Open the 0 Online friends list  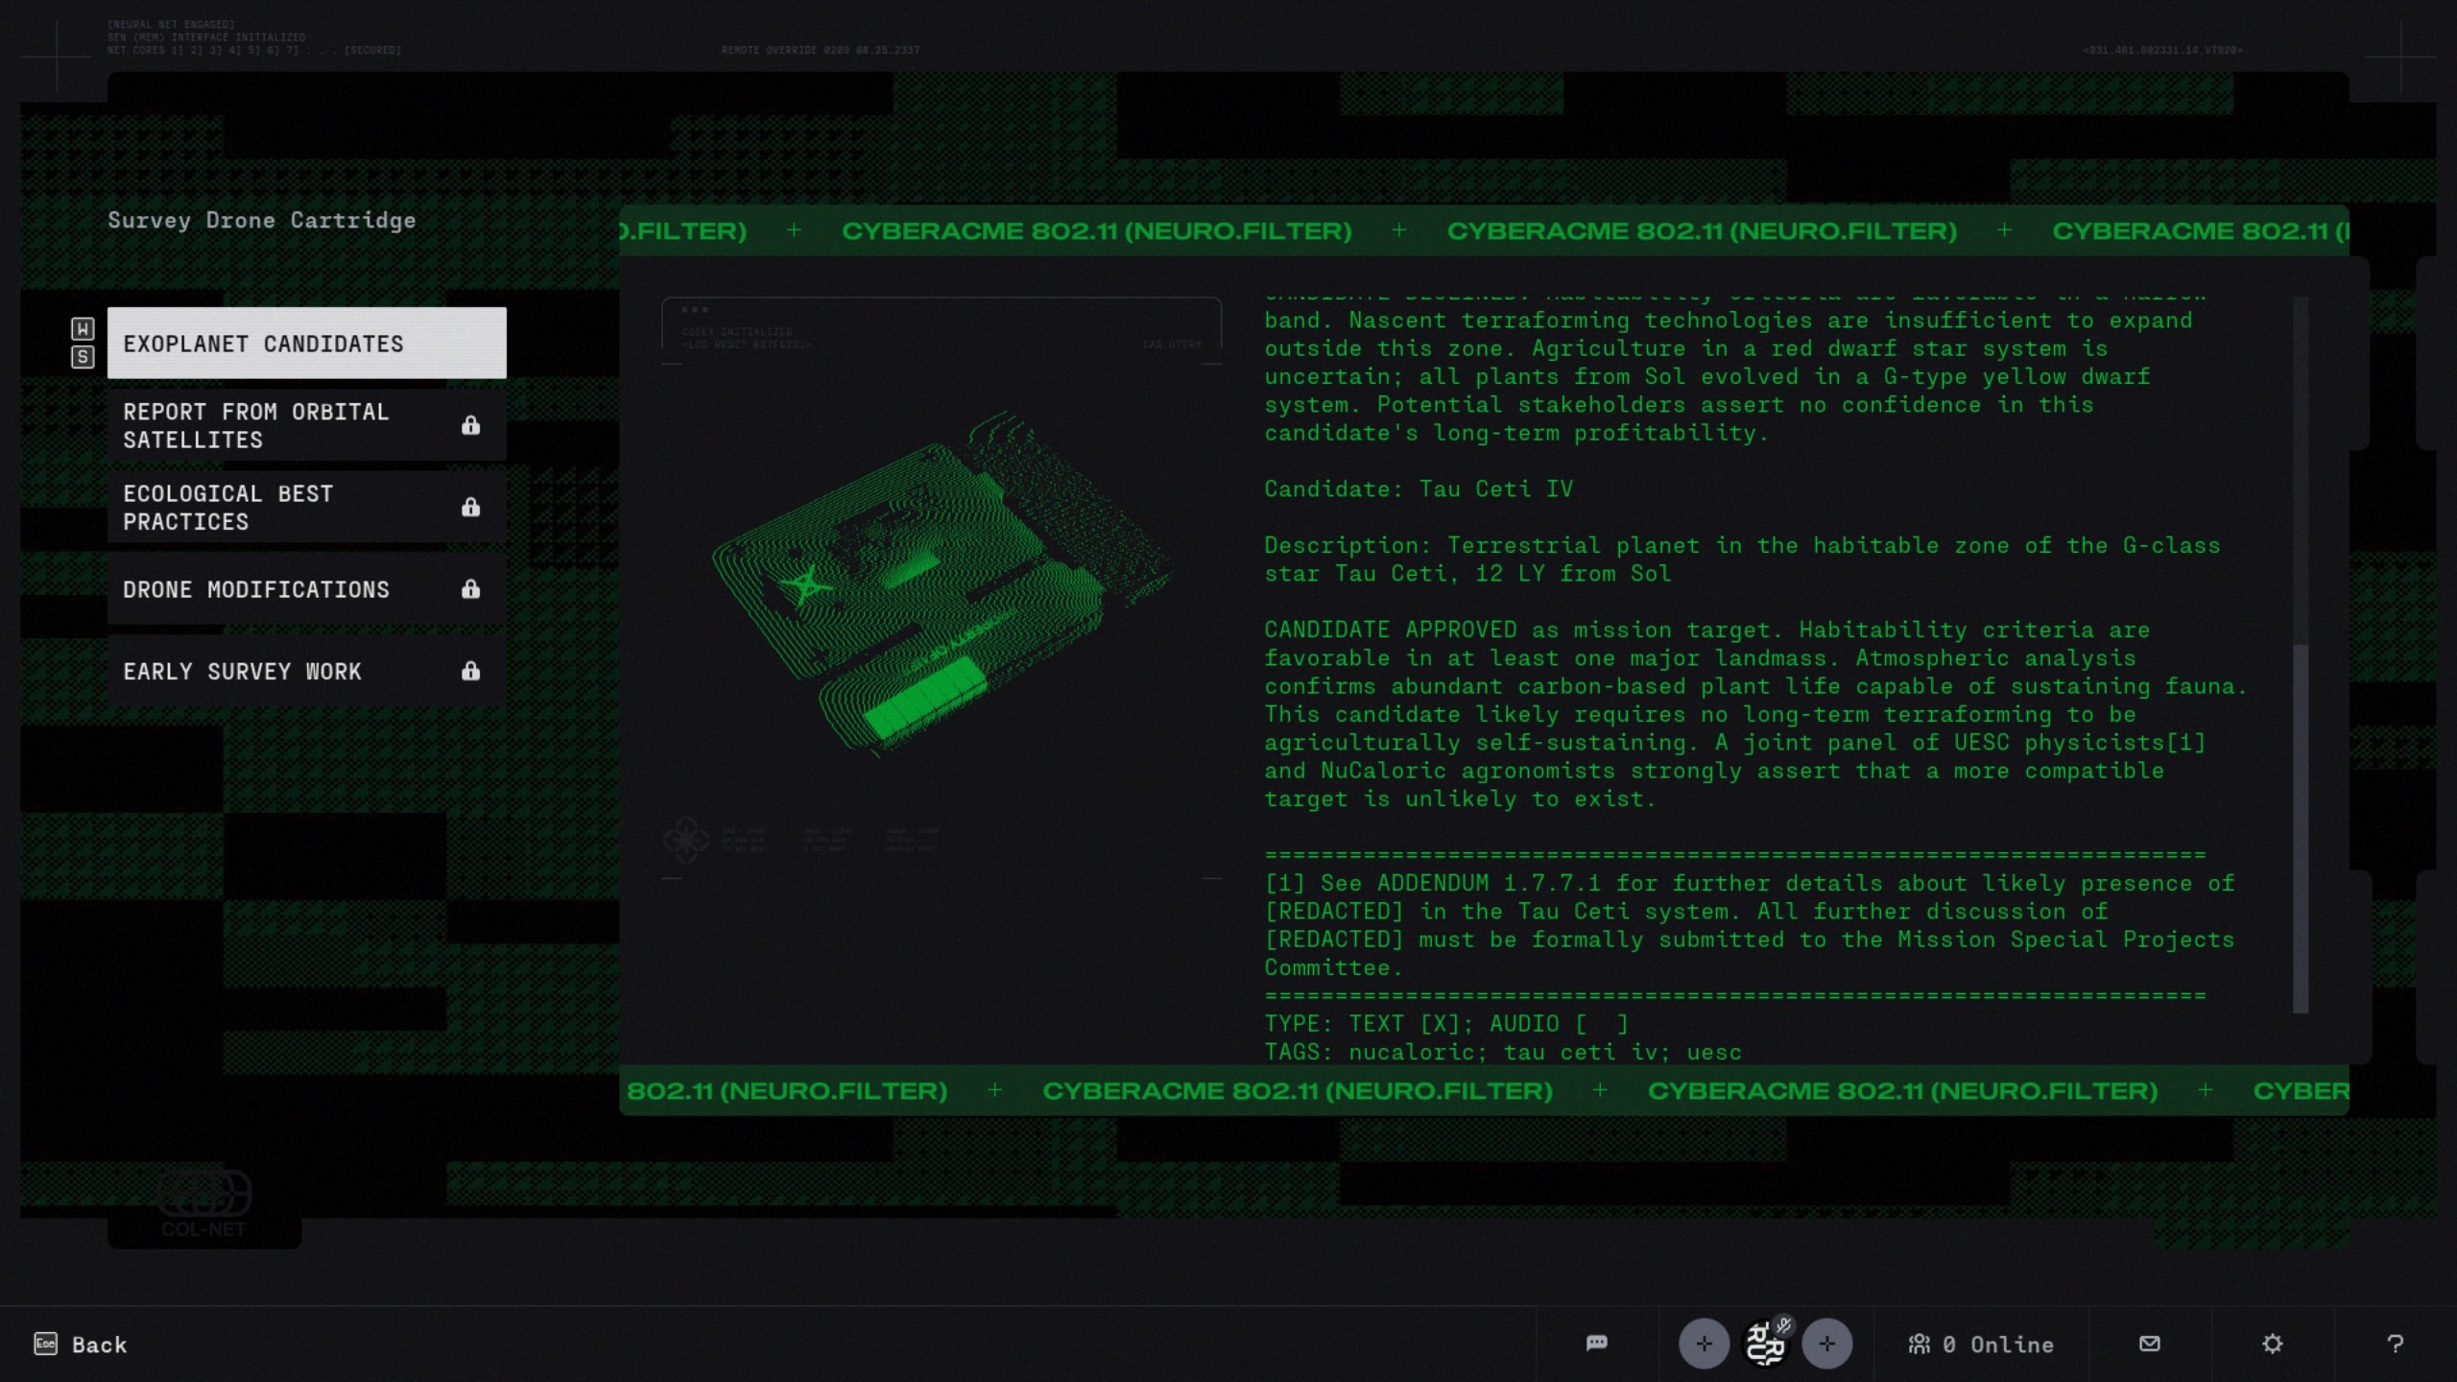(x=1981, y=1345)
